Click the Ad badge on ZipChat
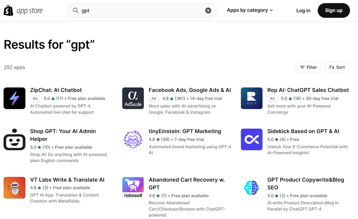Screen dimensions: 358x219 click(x=35, y=98)
